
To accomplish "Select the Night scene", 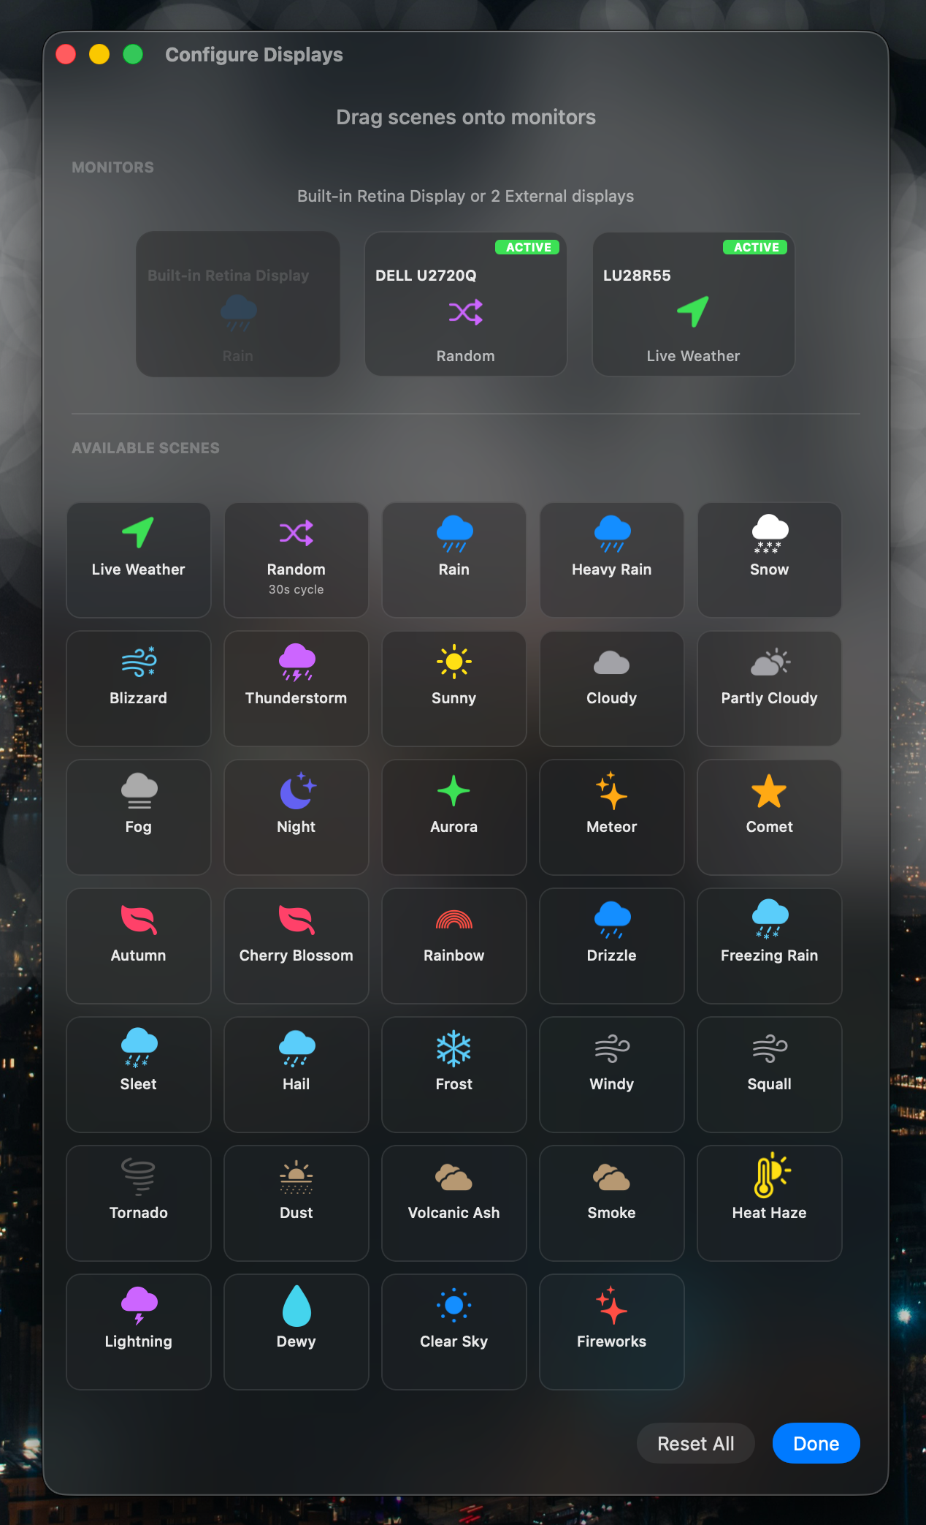I will 296,817.
